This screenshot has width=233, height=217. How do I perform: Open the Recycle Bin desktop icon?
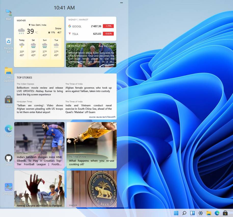coord(9,45)
